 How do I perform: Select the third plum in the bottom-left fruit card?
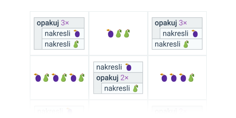(73, 78)
